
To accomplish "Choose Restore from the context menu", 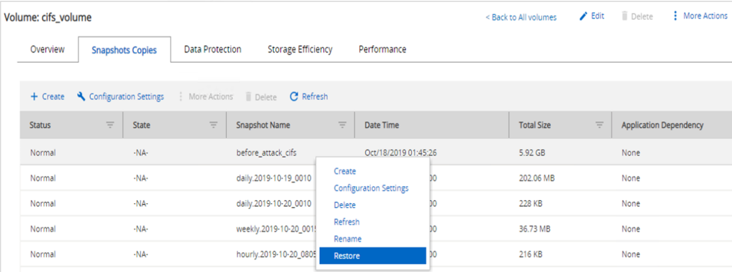I will click(x=347, y=256).
